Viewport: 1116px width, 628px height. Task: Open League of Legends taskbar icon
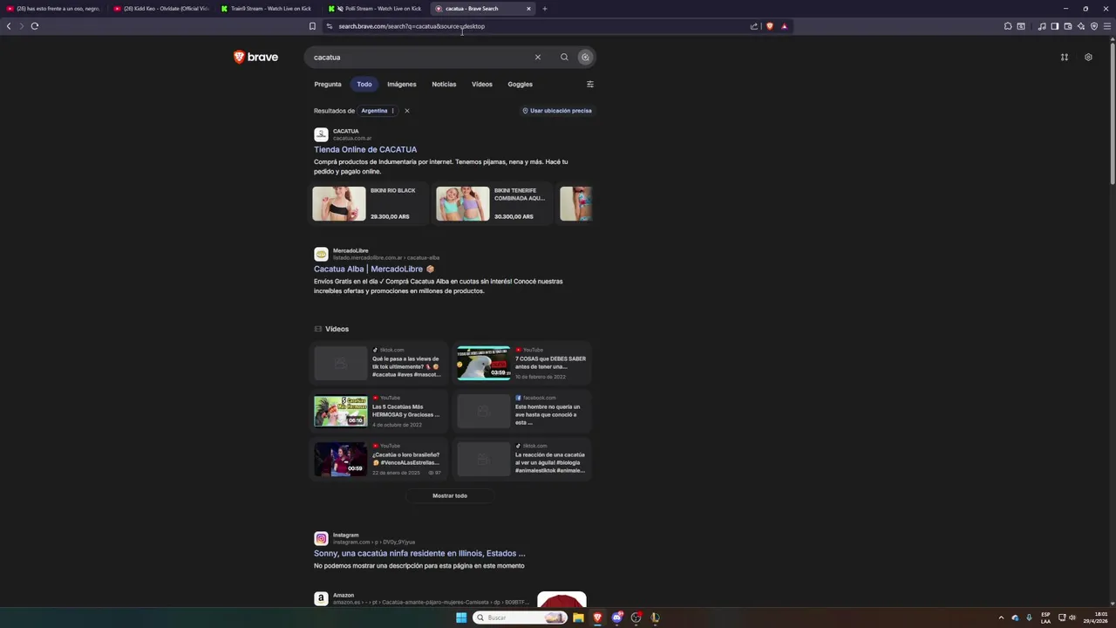click(x=655, y=618)
